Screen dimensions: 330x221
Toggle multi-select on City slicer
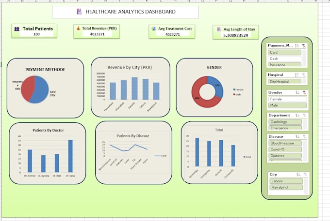(298, 175)
